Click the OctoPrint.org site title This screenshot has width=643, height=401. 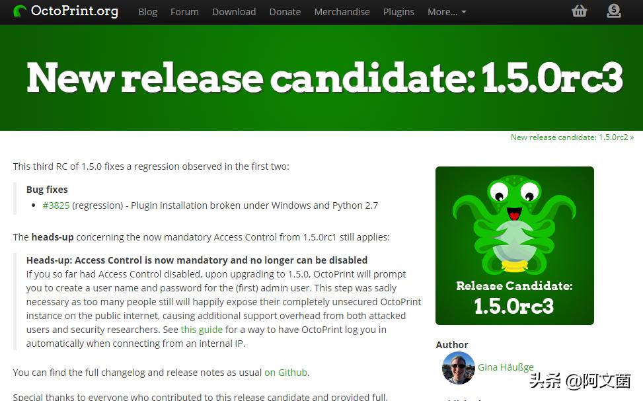pos(75,11)
